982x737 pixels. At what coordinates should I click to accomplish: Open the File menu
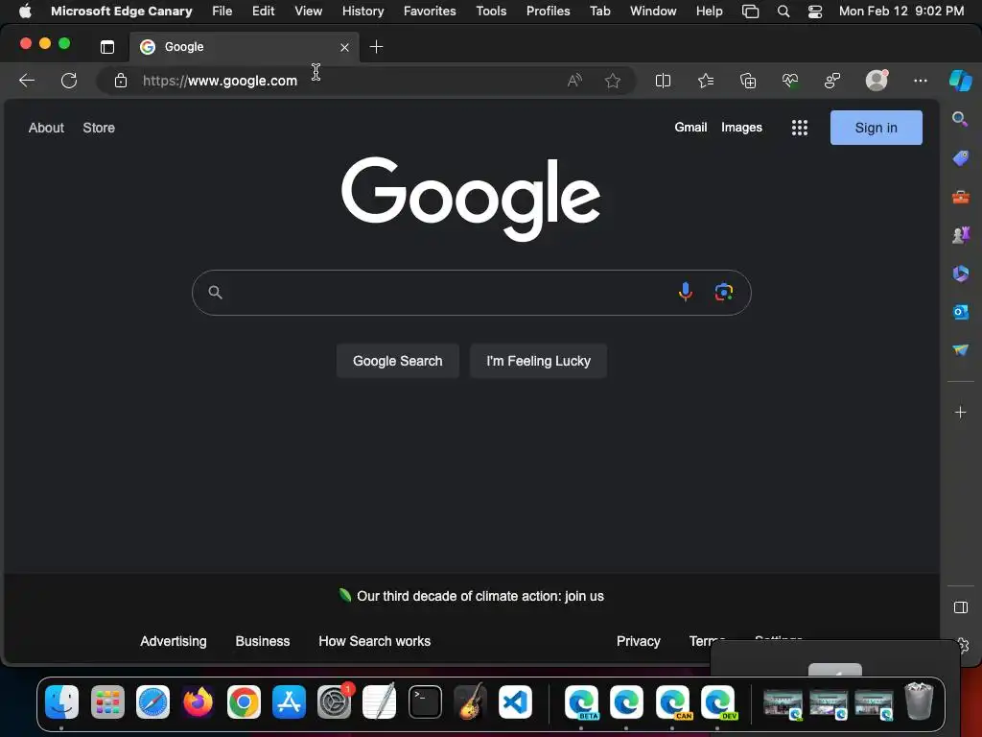pos(222,11)
